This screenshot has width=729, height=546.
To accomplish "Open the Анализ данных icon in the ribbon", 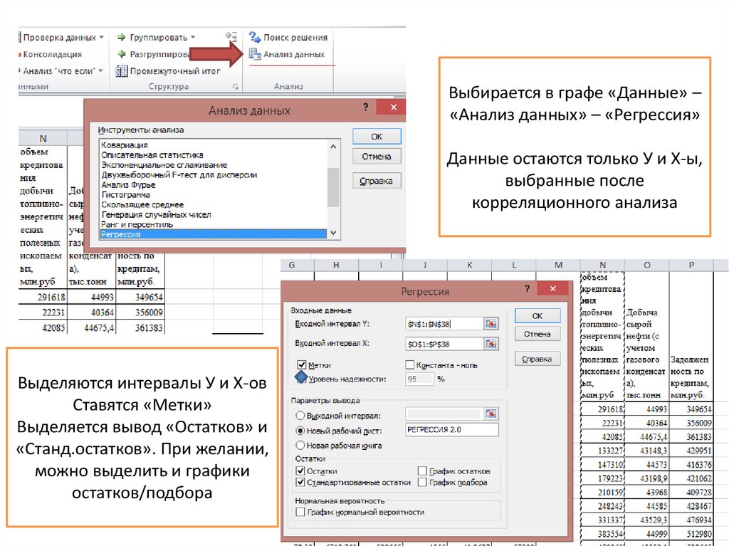I will [x=254, y=54].
